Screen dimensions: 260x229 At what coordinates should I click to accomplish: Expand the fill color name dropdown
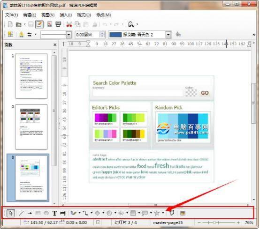(168, 35)
